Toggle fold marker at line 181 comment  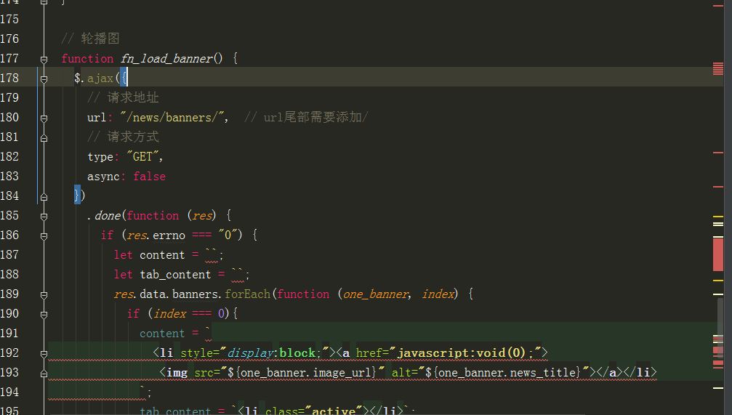coord(44,138)
